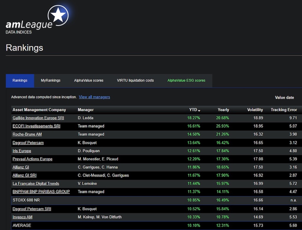Click the 16.32 Volatility value
Screen dimensions: 302x230
(x=258, y=134)
